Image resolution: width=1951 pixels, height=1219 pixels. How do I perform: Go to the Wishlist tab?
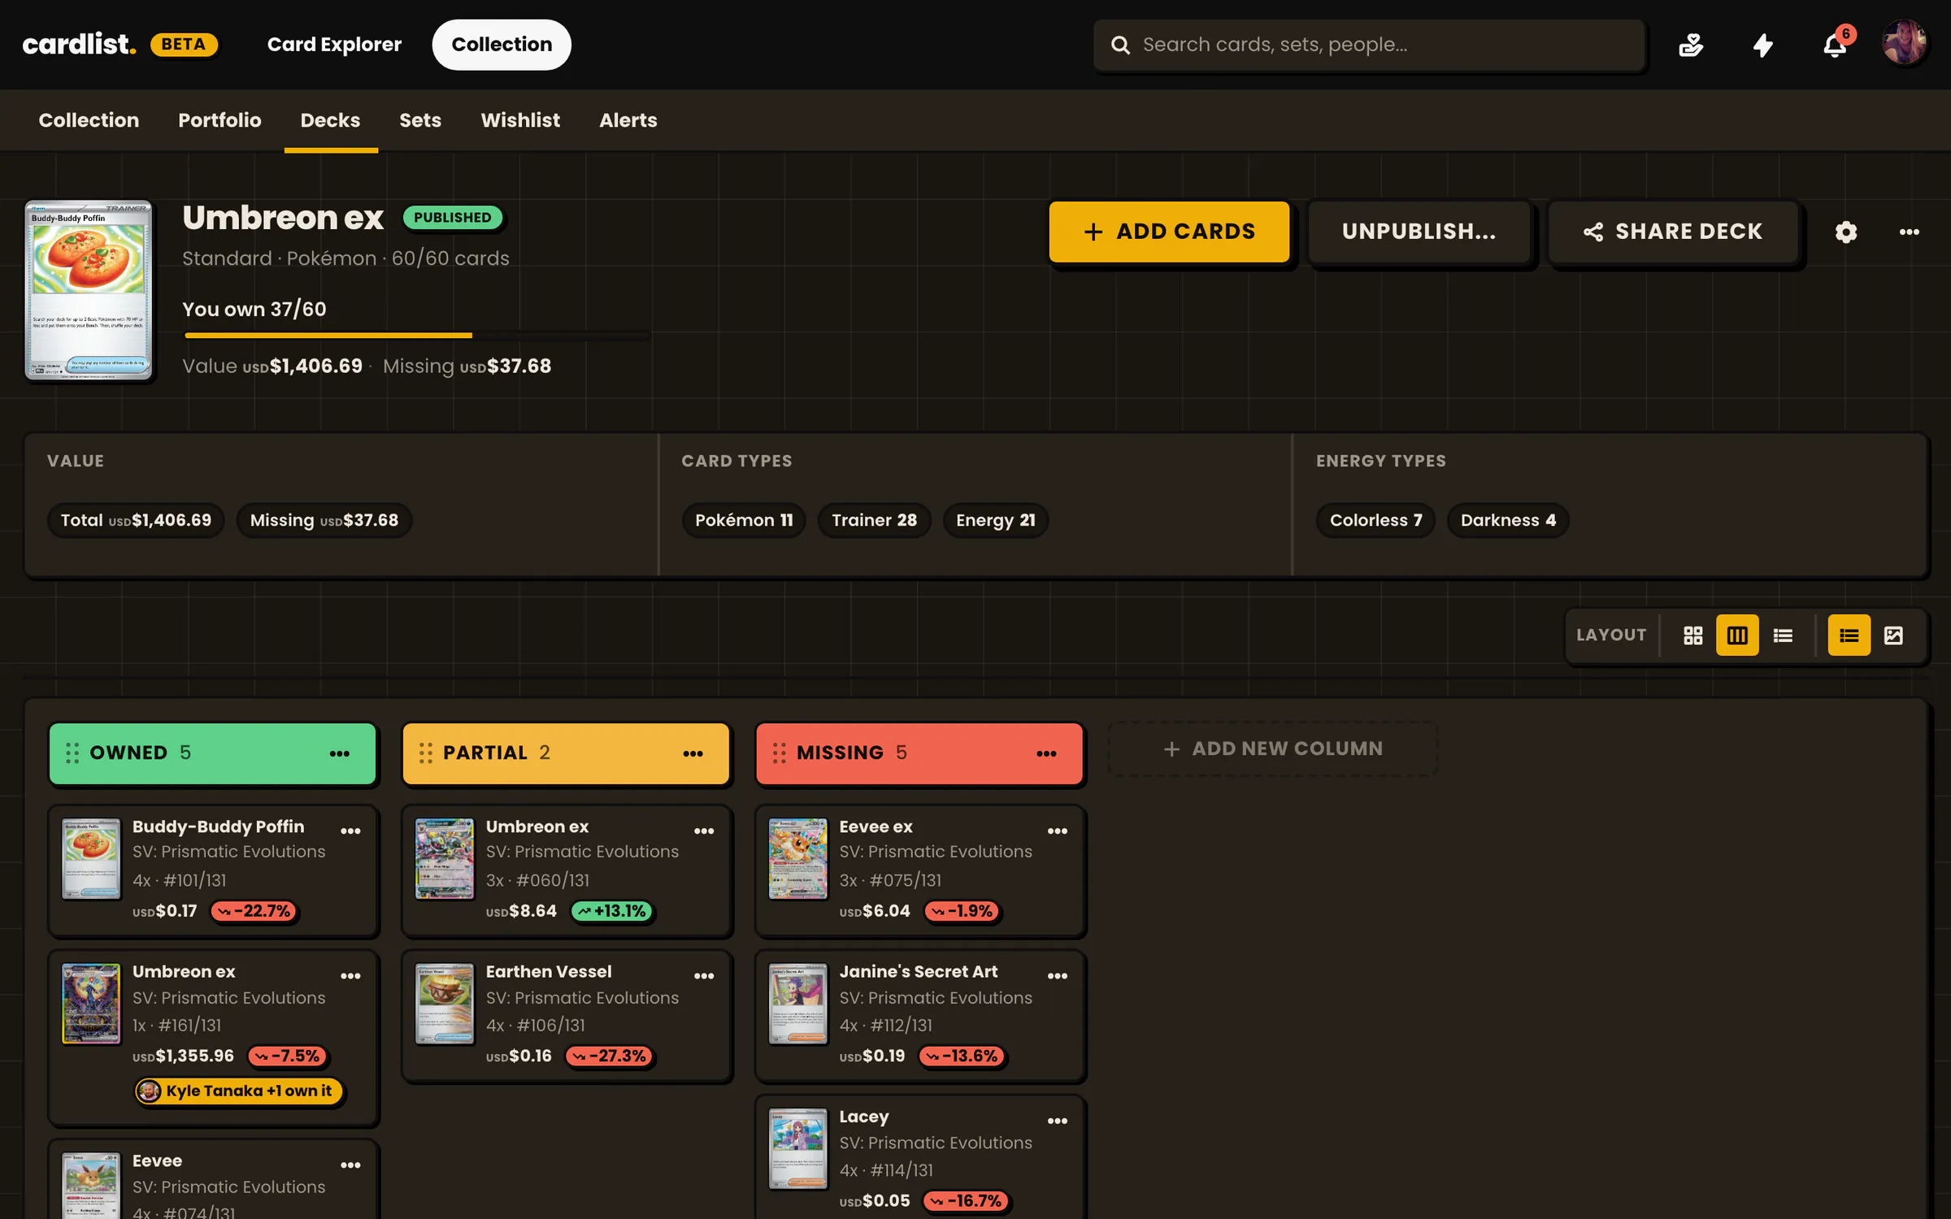[x=520, y=120]
